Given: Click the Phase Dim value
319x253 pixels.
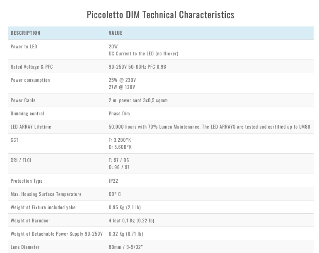Looking at the screenshot, I should [x=119, y=114].
